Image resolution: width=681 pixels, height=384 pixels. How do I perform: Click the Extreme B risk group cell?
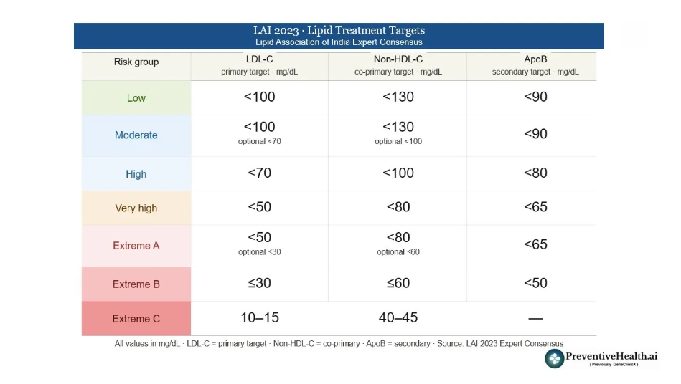click(x=136, y=284)
